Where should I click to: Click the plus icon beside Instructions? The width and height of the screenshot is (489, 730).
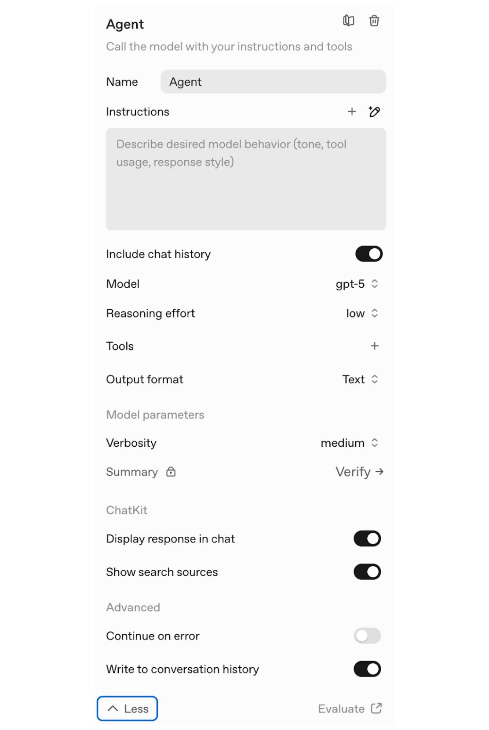352,112
